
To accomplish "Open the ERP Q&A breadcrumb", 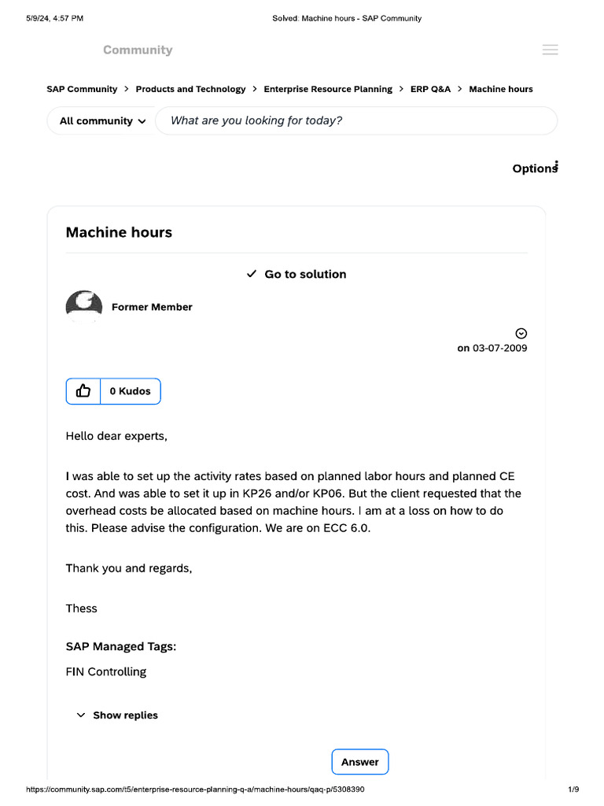I will pos(430,90).
